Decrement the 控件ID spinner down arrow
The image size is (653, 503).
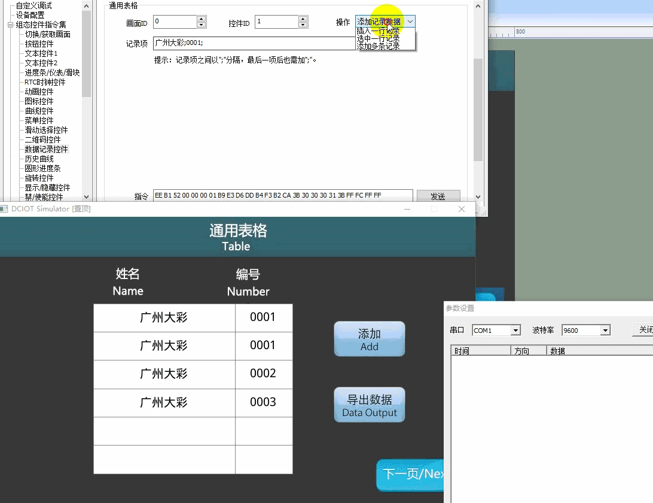click(303, 25)
